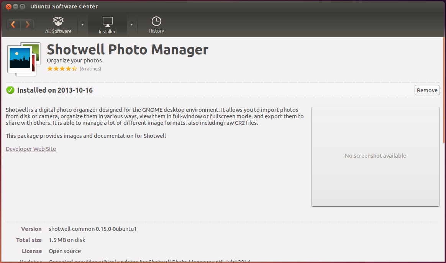This screenshot has height=263, width=446.
Task: Click the description paragraph about GNOME desktop
Action: [155, 116]
